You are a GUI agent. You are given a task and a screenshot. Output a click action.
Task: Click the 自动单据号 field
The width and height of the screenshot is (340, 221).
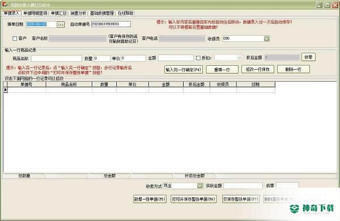[x=111, y=24]
